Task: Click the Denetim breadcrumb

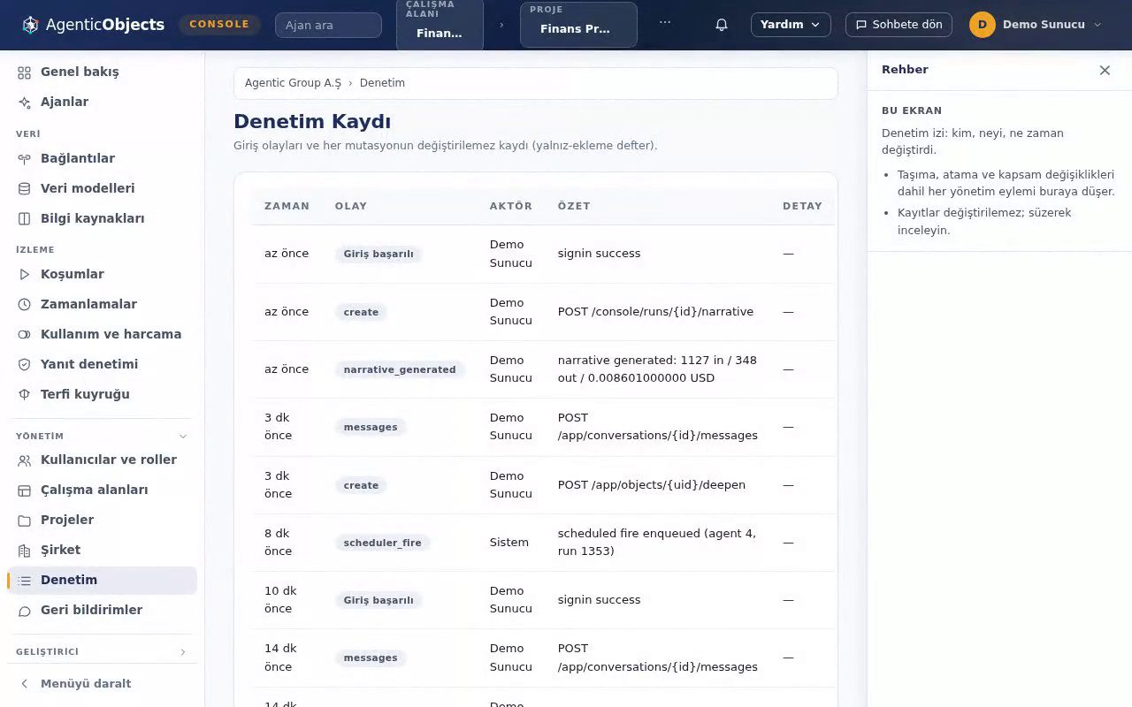Action: pyautogui.click(x=382, y=83)
